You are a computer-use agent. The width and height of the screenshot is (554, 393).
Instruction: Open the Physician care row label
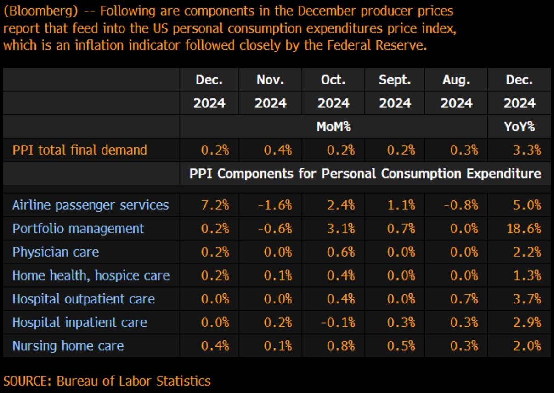point(56,252)
